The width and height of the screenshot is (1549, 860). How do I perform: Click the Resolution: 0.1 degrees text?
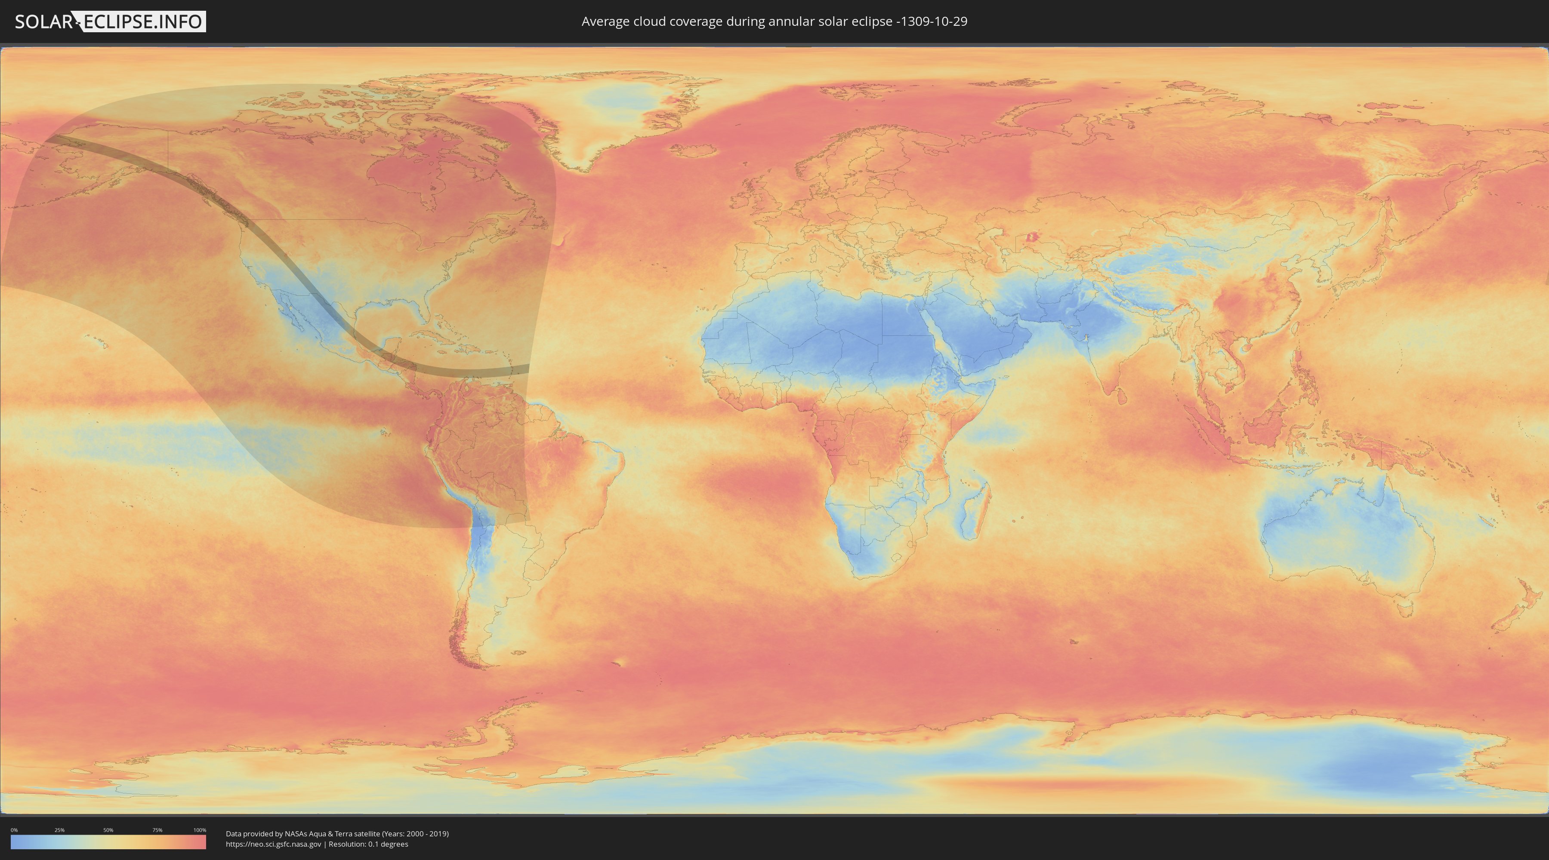click(x=368, y=844)
